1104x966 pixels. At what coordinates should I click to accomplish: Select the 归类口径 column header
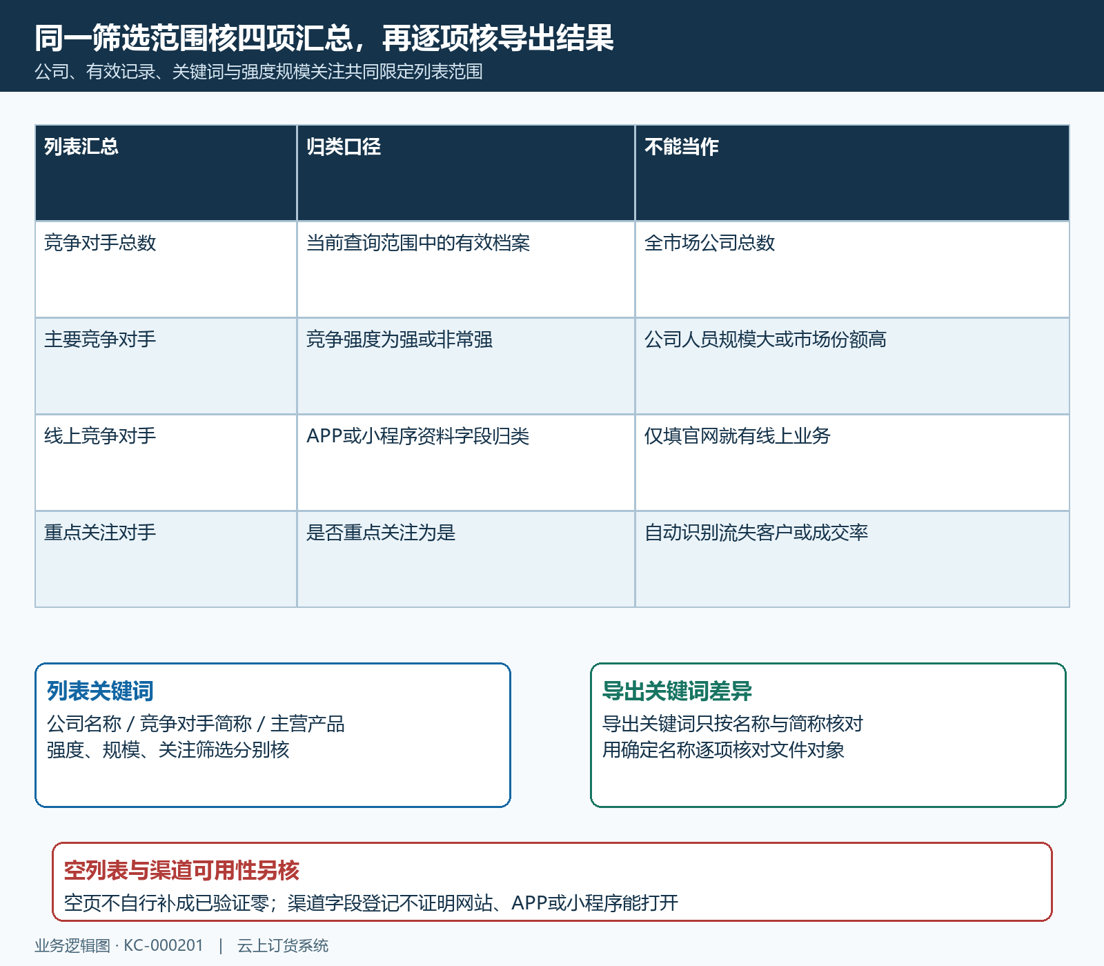[x=466, y=173]
